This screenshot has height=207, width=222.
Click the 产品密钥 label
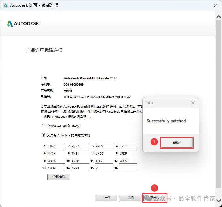coord(47,90)
